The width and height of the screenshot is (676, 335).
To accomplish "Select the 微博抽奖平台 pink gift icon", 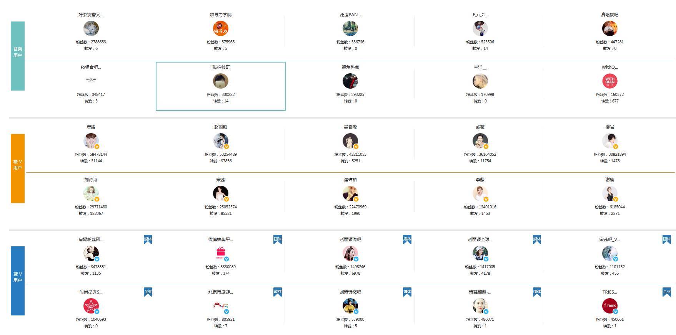I will 220,253.
